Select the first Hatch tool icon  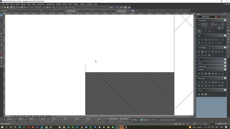[199, 94]
